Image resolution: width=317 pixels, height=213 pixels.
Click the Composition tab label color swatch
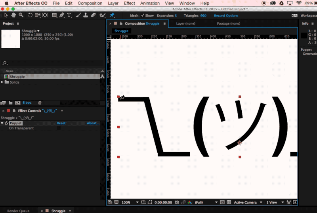click(x=115, y=23)
